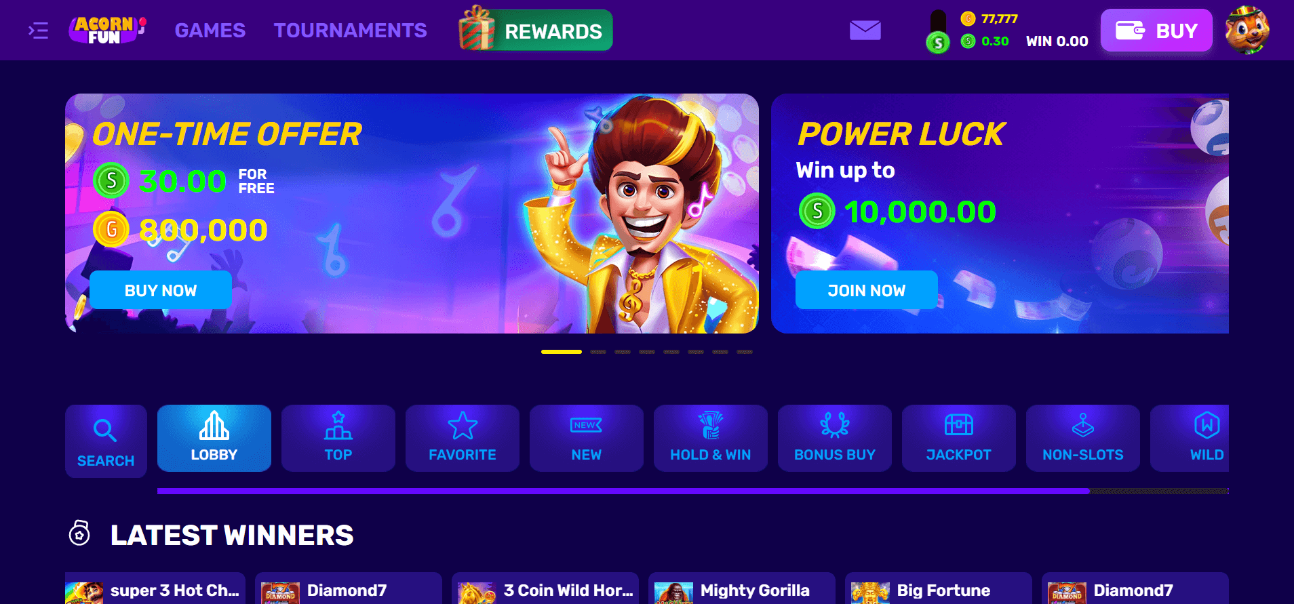This screenshot has width=1294, height=604.
Task: Click the category horizontal scrollbar
Action: click(x=692, y=491)
